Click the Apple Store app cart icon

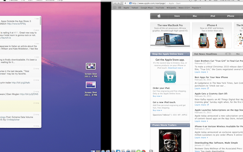pyautogui.click(x=170, y=77)
